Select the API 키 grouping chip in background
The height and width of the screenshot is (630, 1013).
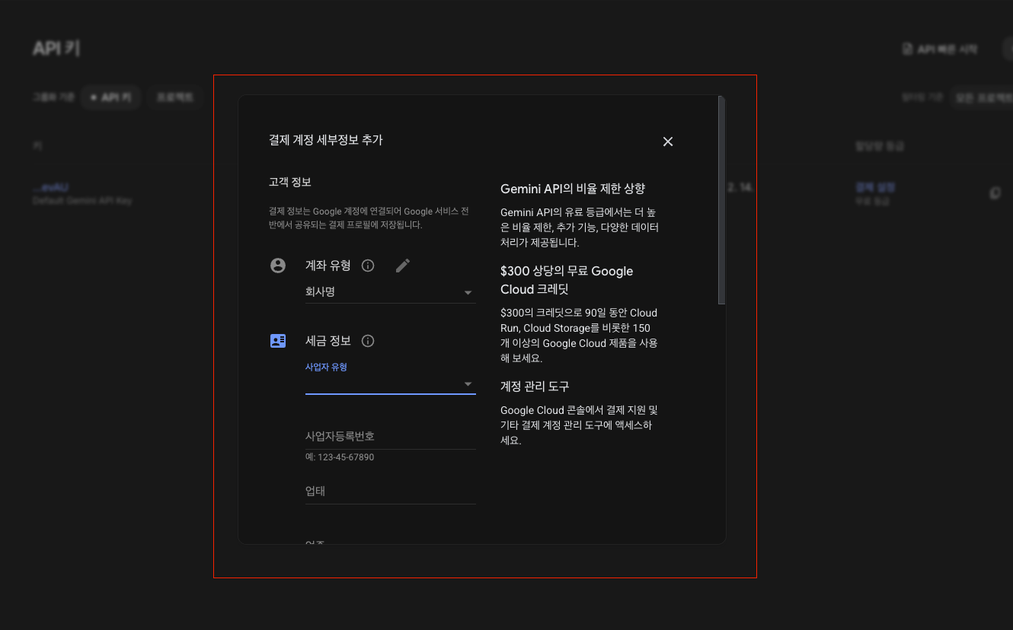[x=111, y=97]
